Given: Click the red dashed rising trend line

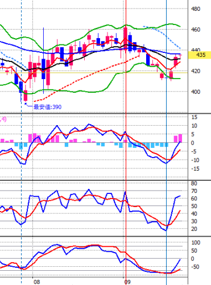Looking at the screenshot, I should (86, 78).
